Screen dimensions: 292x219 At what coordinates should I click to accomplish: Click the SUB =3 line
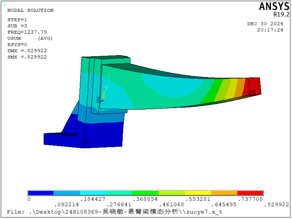coord(17,26)
